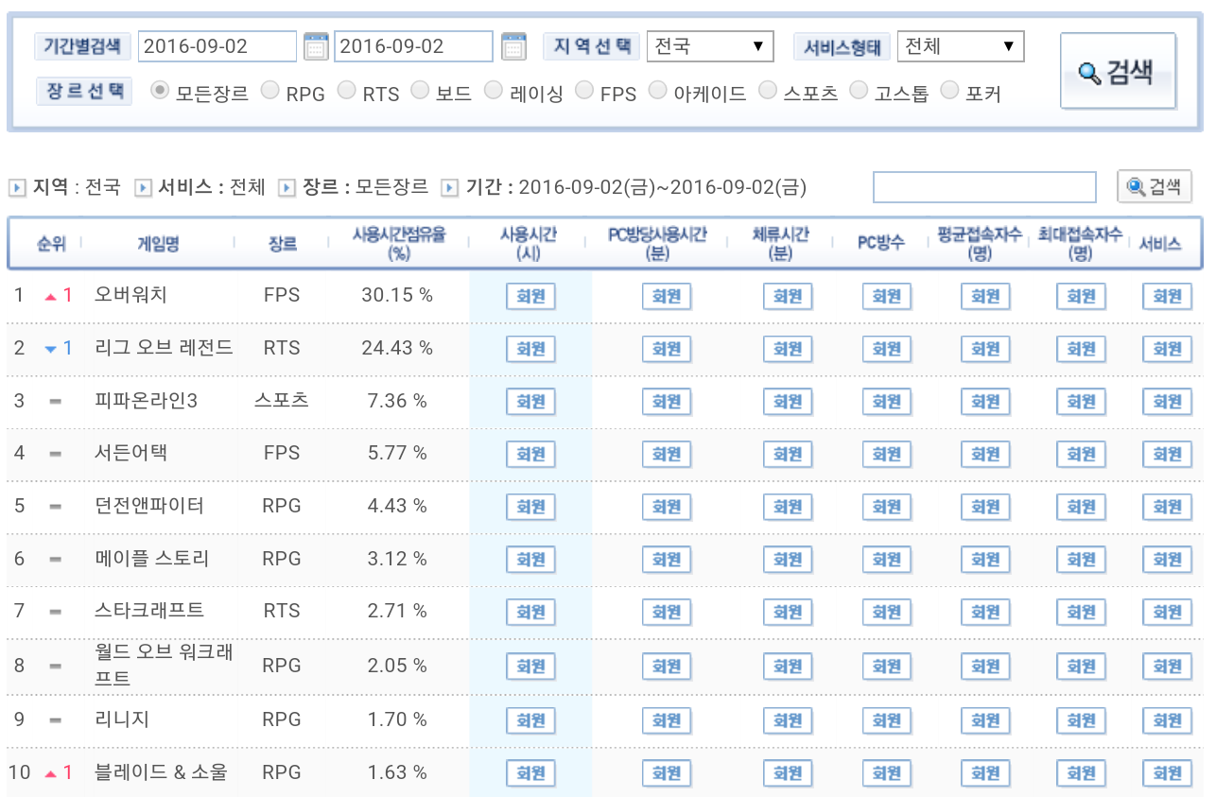
Task: Click 회원 icon in 서든어택 체류시간 column
Action: [788, 454]
